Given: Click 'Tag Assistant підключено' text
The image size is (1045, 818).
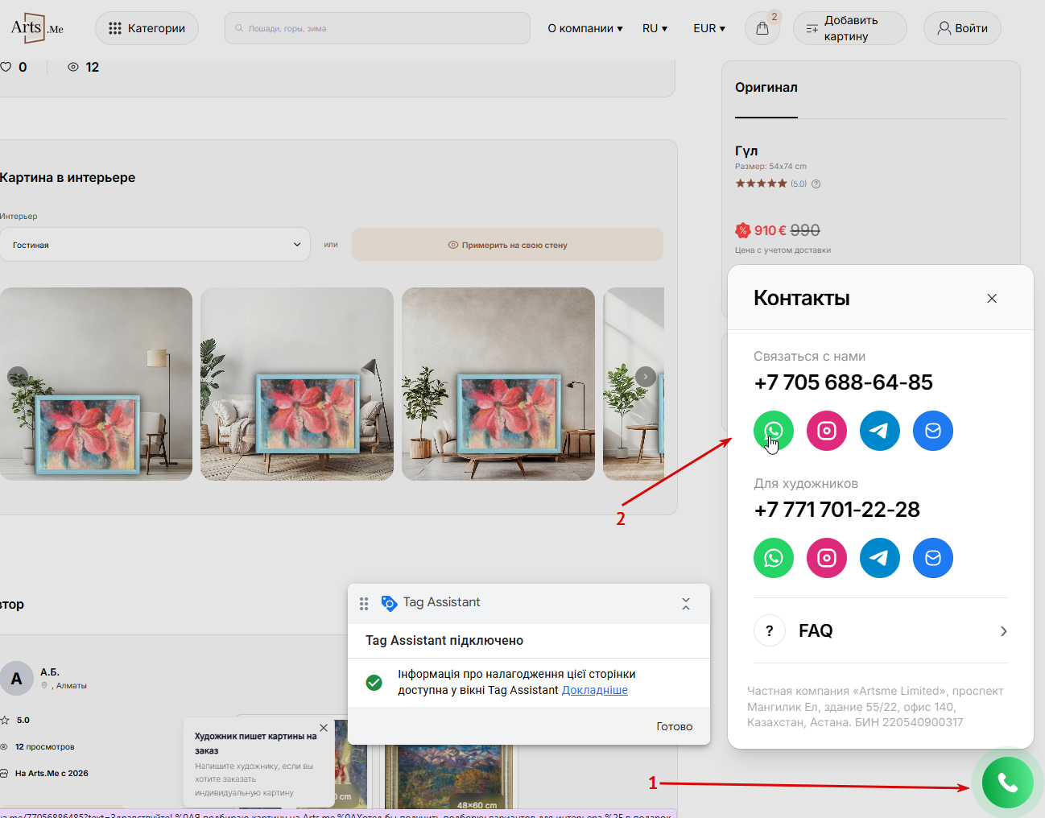Looking at the screenshot, I should point(444,641).
